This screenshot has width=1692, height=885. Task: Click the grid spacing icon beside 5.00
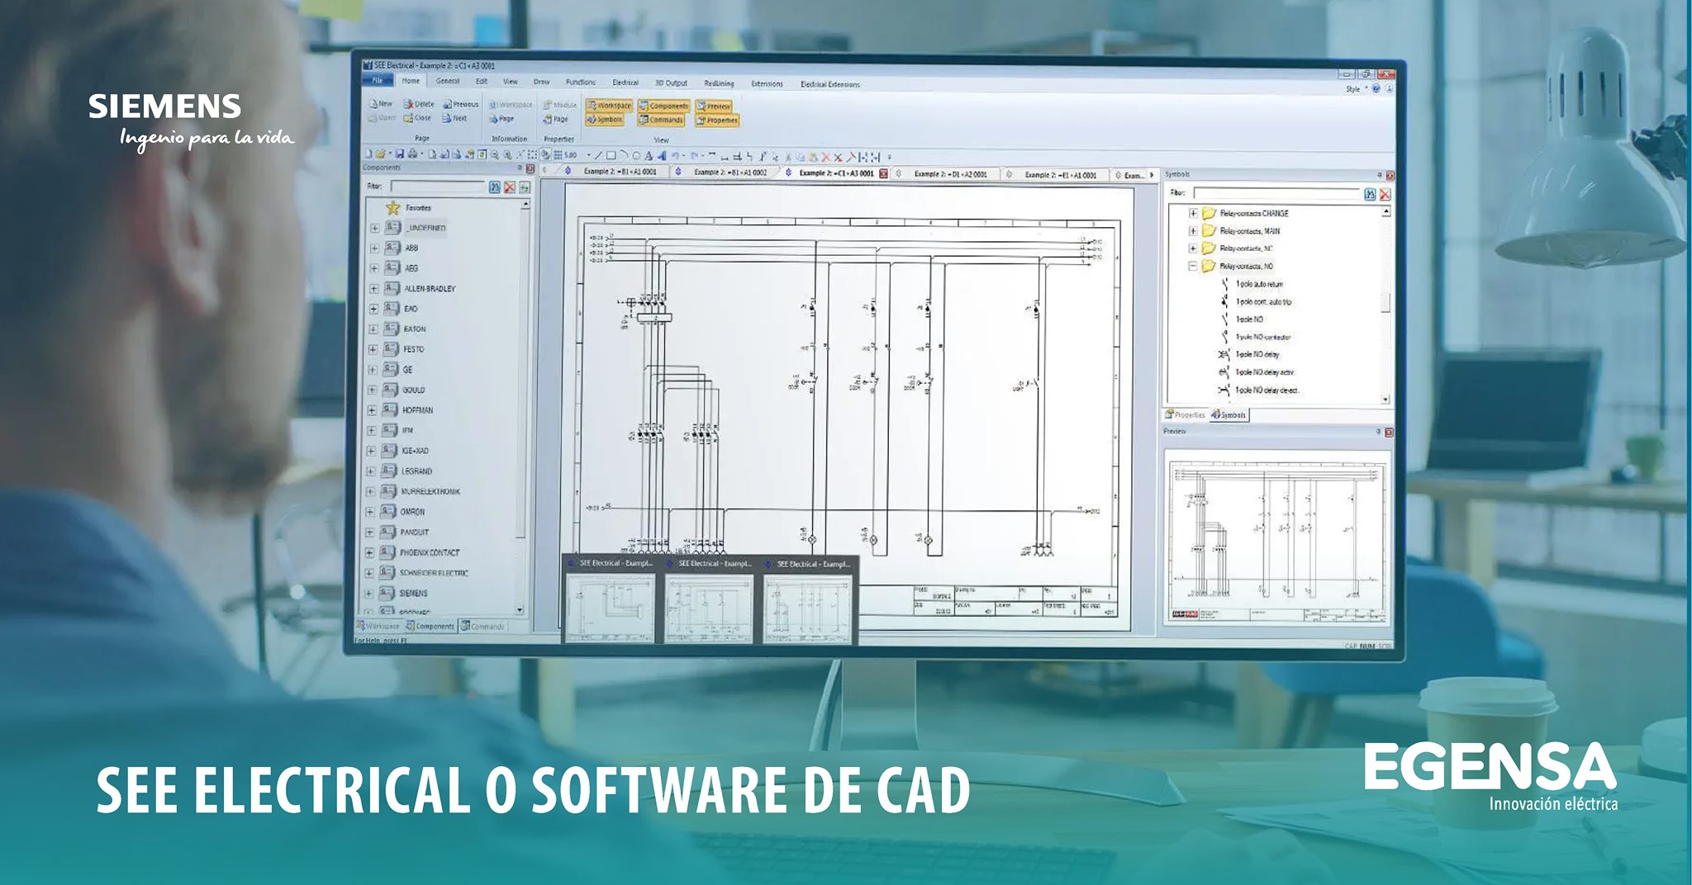pyautogui.click(x=558, y=155)
